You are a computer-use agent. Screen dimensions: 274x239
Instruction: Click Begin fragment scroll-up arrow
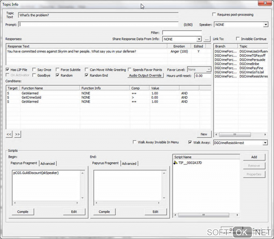82,173
